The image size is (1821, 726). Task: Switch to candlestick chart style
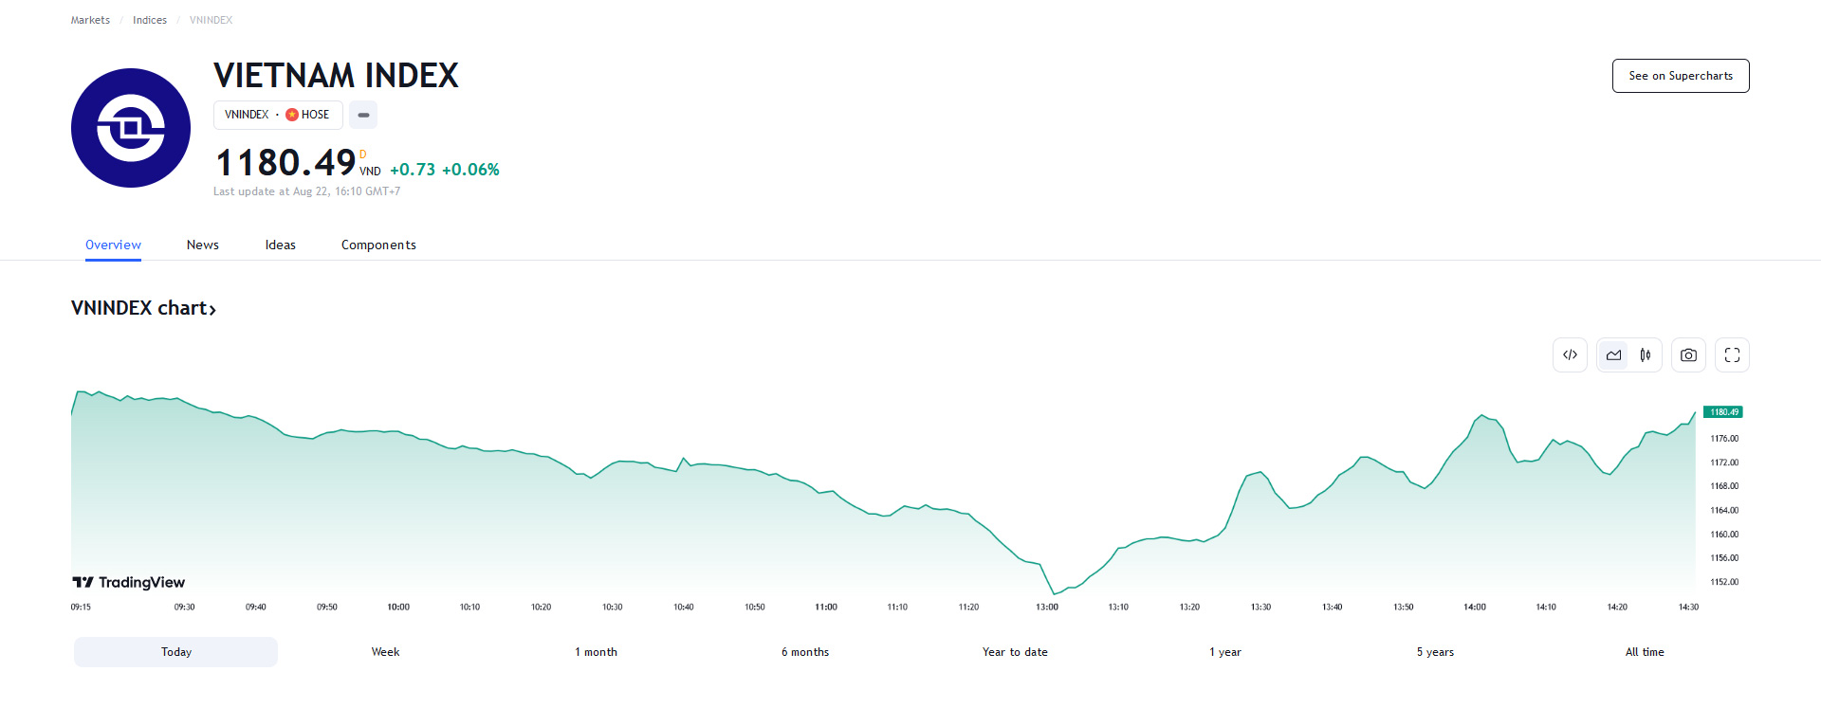[x=1646, y=355]
